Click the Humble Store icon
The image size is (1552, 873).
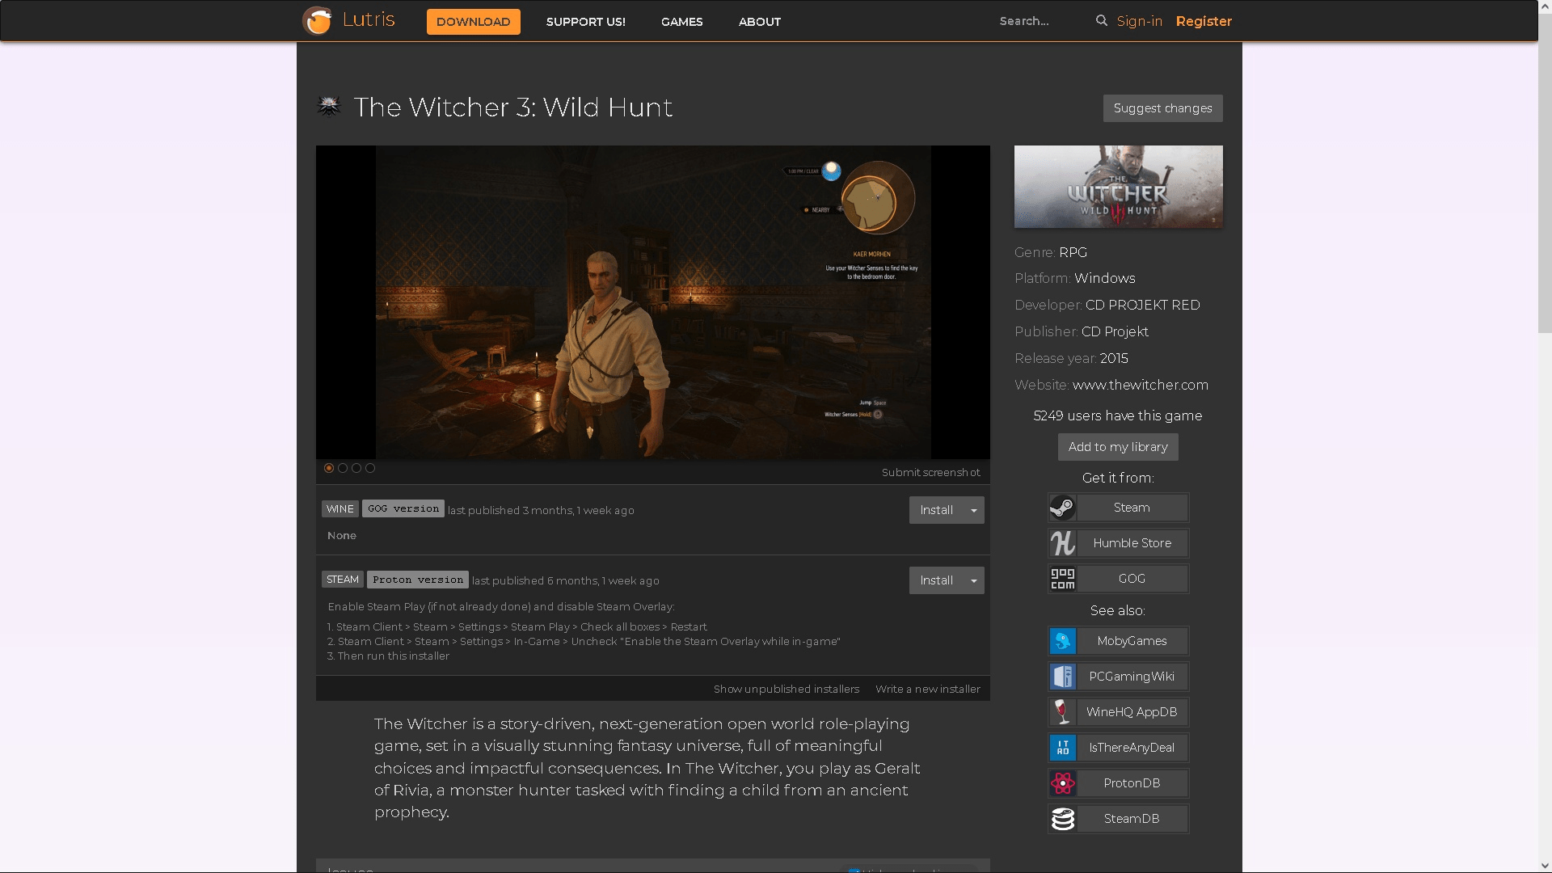1061,542
